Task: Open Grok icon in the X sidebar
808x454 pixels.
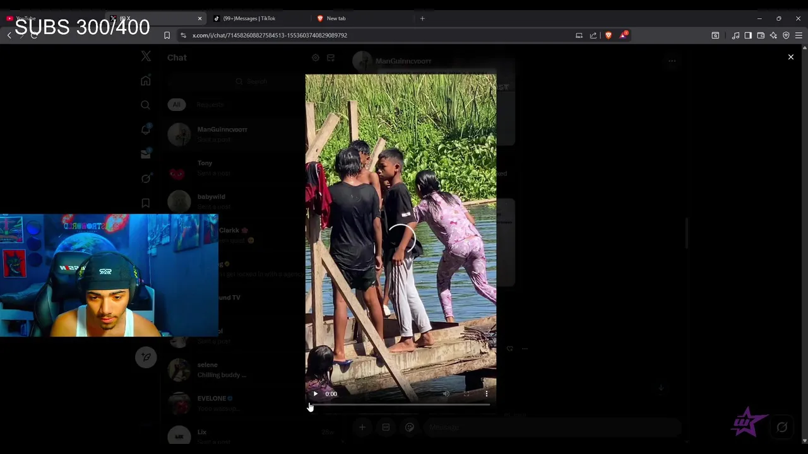Action: 146,178
